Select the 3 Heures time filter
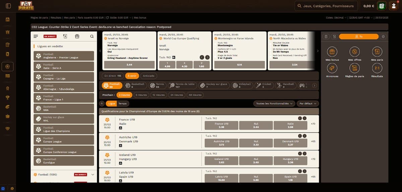 (124, 95)
